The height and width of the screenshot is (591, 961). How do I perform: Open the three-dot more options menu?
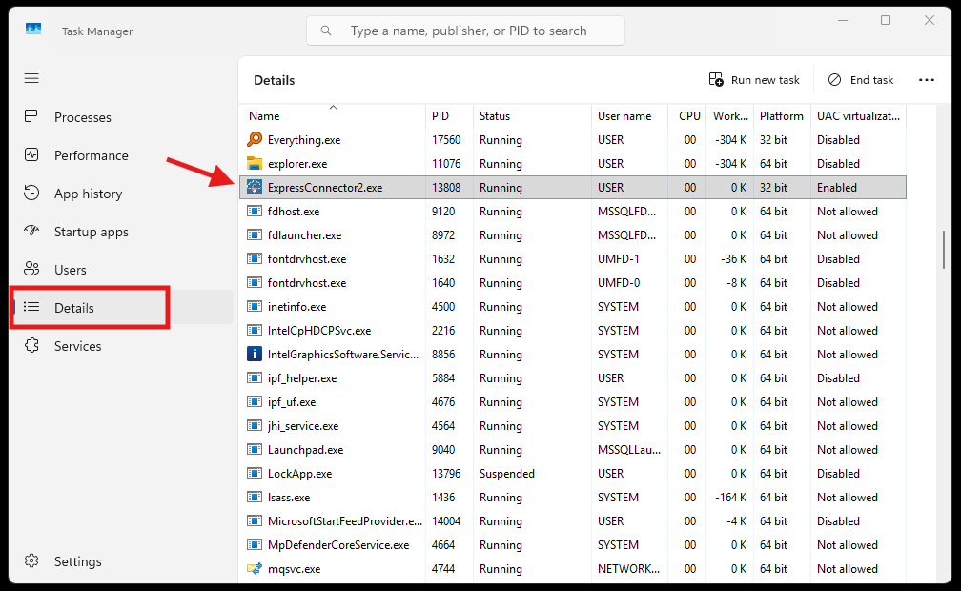click(x=926, y=80)
